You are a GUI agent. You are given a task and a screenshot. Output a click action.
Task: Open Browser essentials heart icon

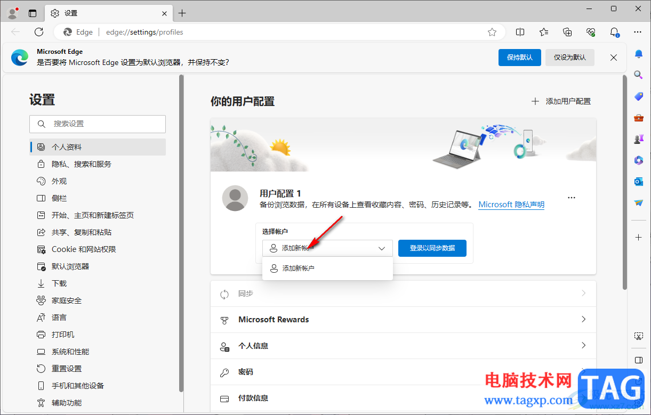pyautogui.click(x=591, y=32)
